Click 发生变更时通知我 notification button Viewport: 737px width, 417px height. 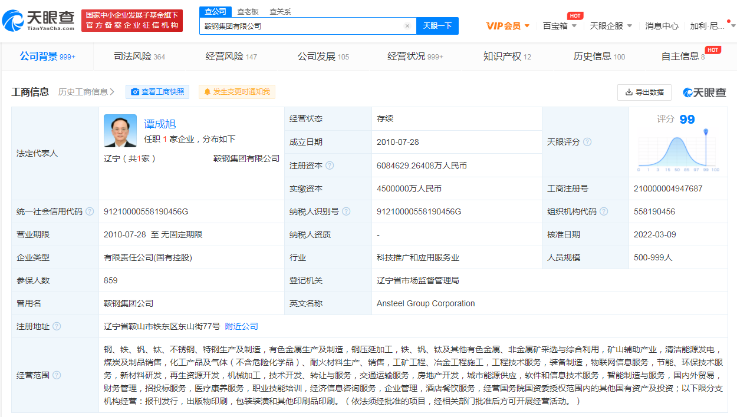pyautogui.click(x=236, y=92)
